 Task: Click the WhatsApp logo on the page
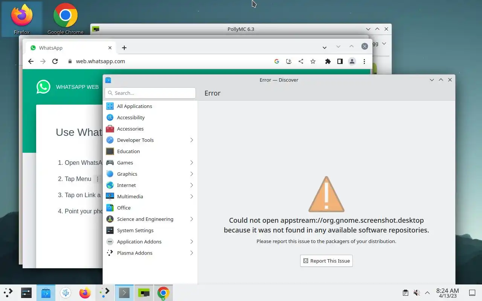point(43,87)
